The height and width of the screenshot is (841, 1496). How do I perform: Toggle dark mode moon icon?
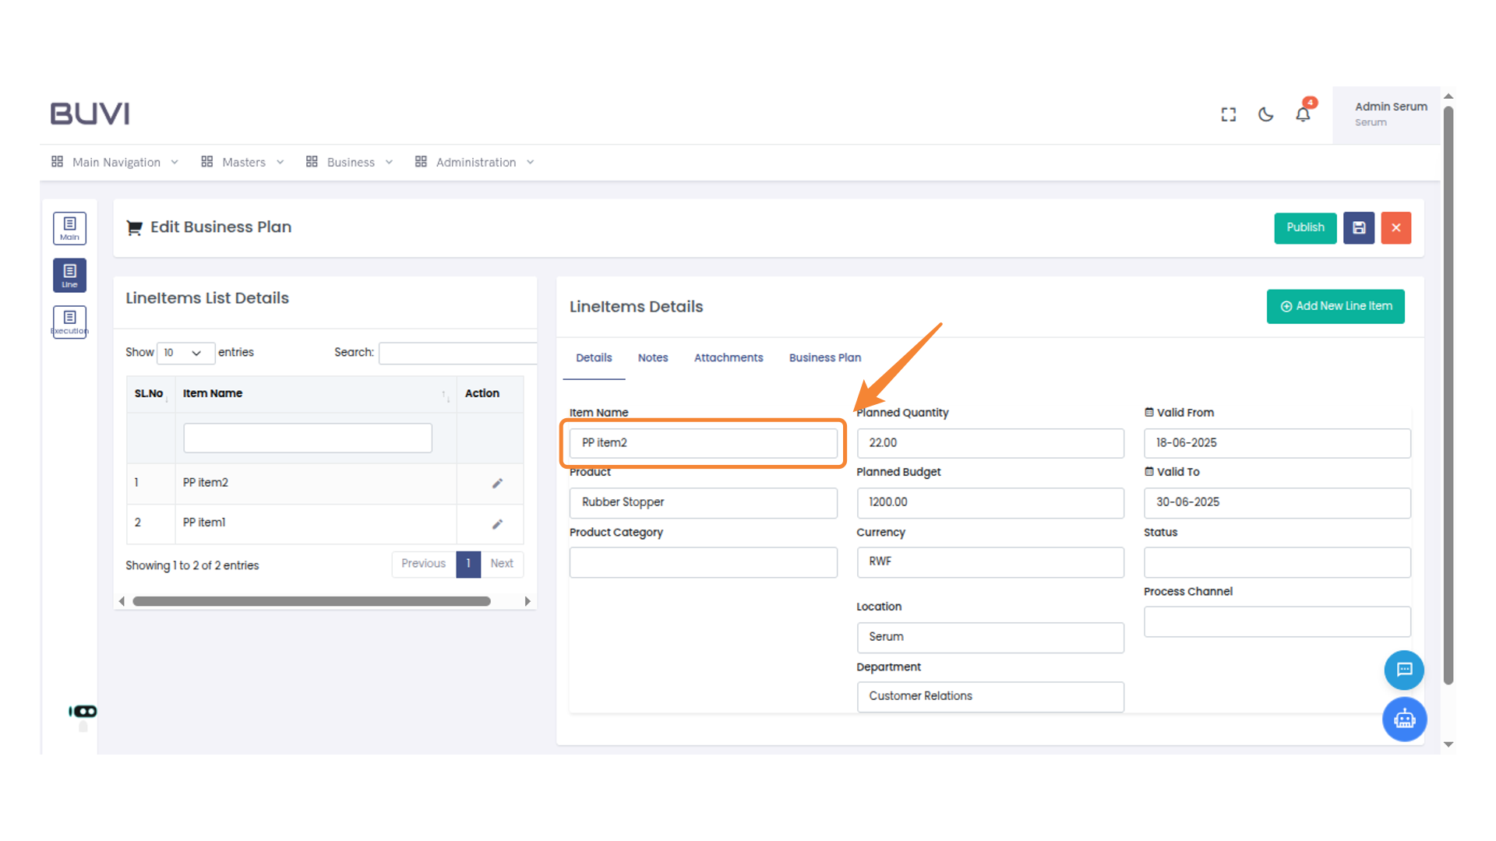pyautogui.click(x=1266, y=114)
